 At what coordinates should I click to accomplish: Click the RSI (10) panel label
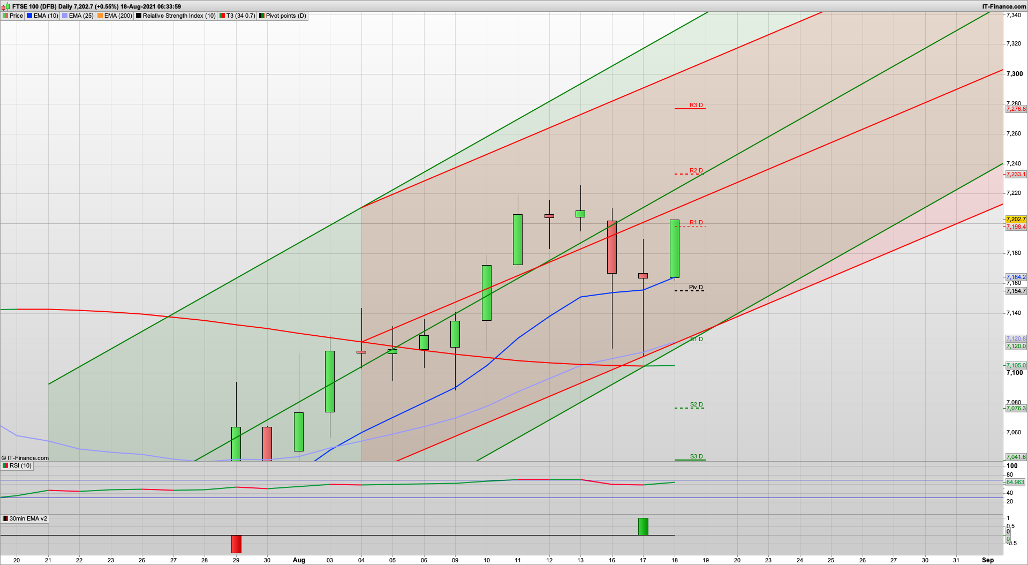point(18,465)
